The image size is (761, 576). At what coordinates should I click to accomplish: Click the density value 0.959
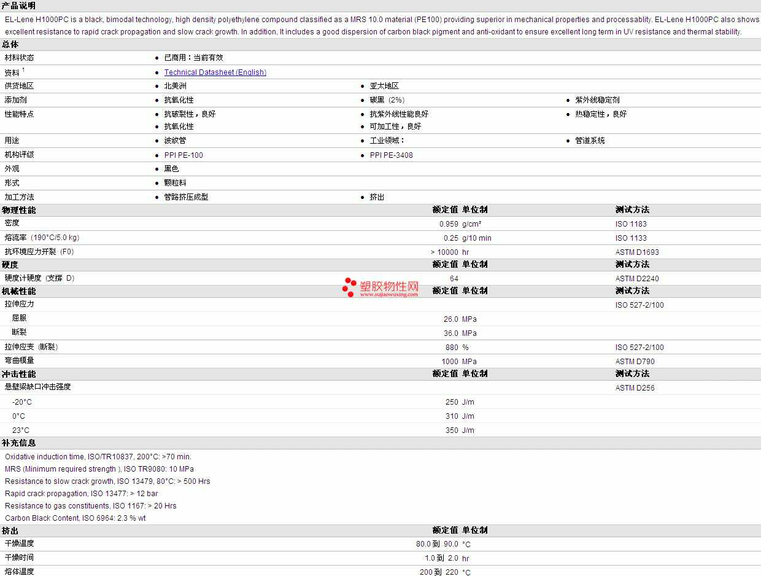pos(449,224)
